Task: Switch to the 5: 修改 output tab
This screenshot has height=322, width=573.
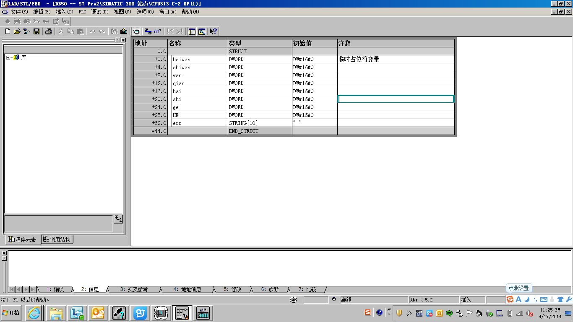Action: coord(233,289)
